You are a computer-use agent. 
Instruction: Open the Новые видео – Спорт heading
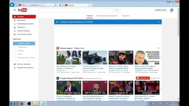(x=70, y=48)
